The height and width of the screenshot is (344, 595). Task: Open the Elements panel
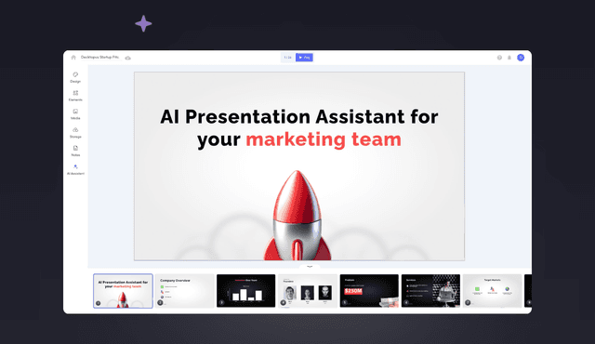coord(75,96)
